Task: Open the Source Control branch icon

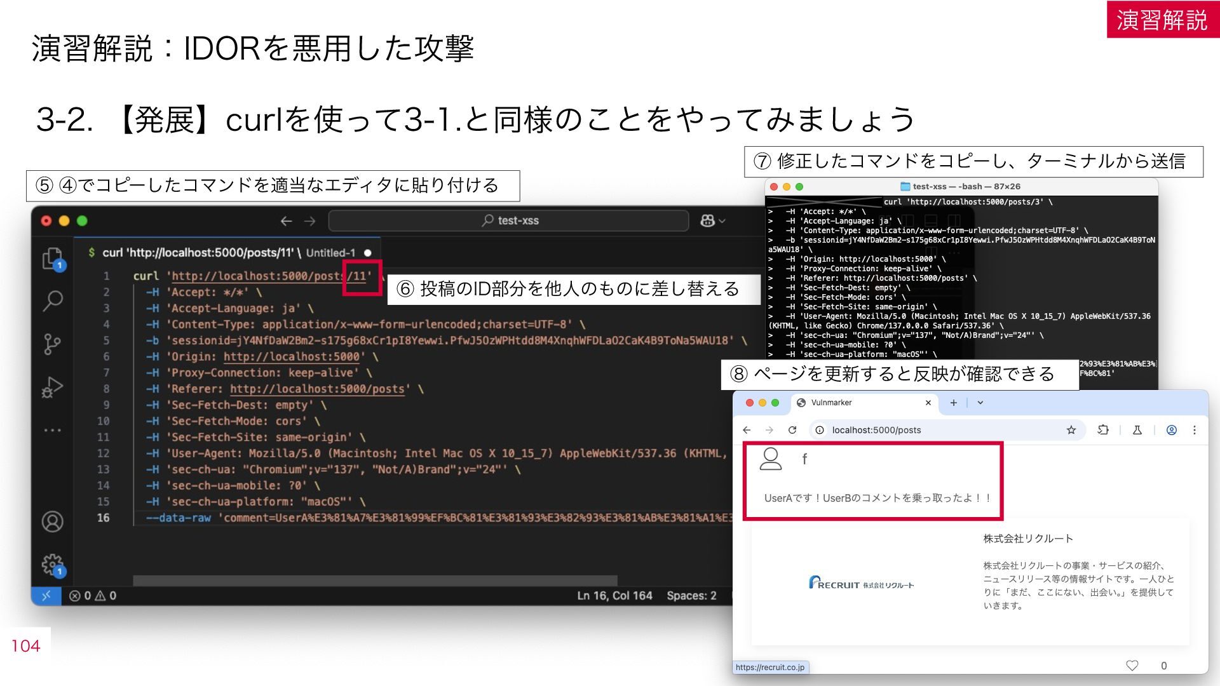Action: pyautogui.click(x=52, y=344)
